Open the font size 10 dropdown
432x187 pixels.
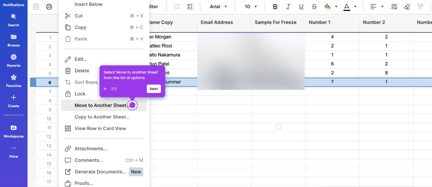pos(251,7)
